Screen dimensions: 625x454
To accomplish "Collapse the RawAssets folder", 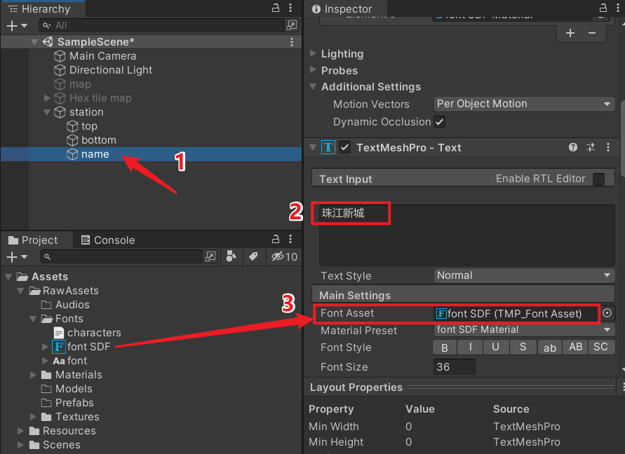I will [20, 291].
